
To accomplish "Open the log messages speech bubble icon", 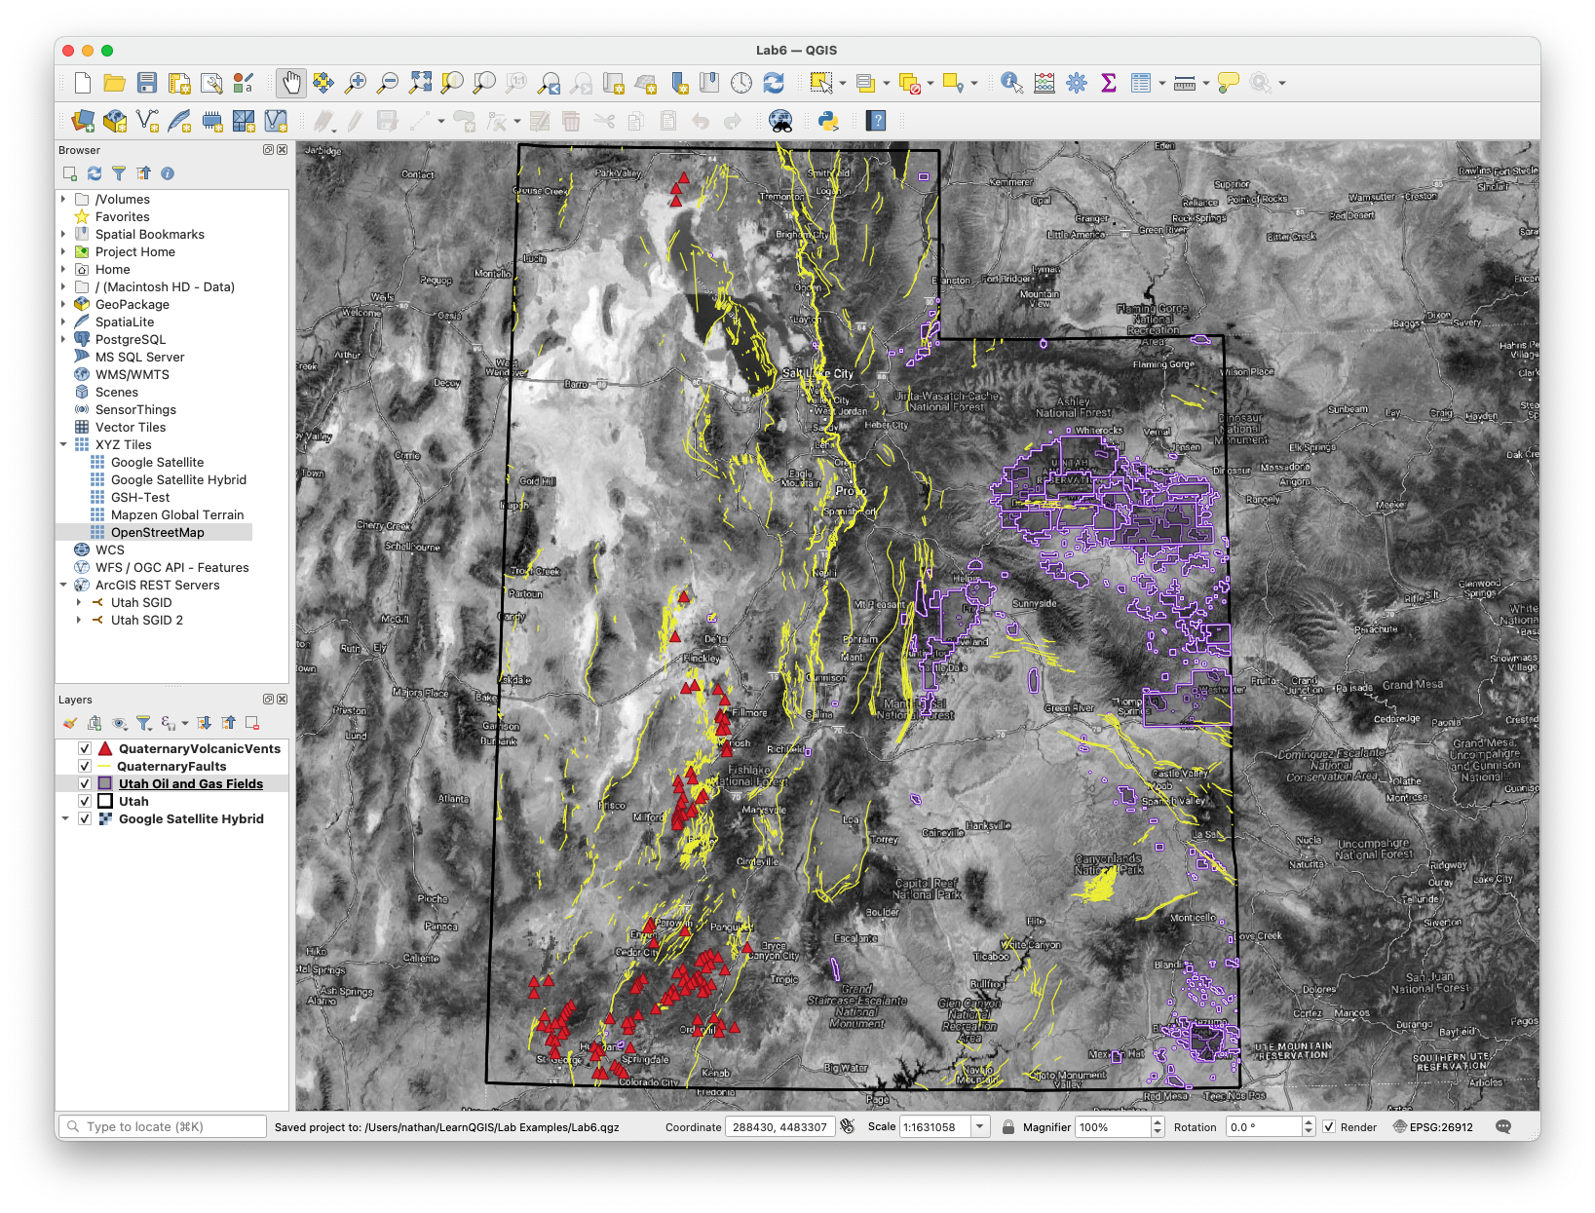I will (1503, 1126).
